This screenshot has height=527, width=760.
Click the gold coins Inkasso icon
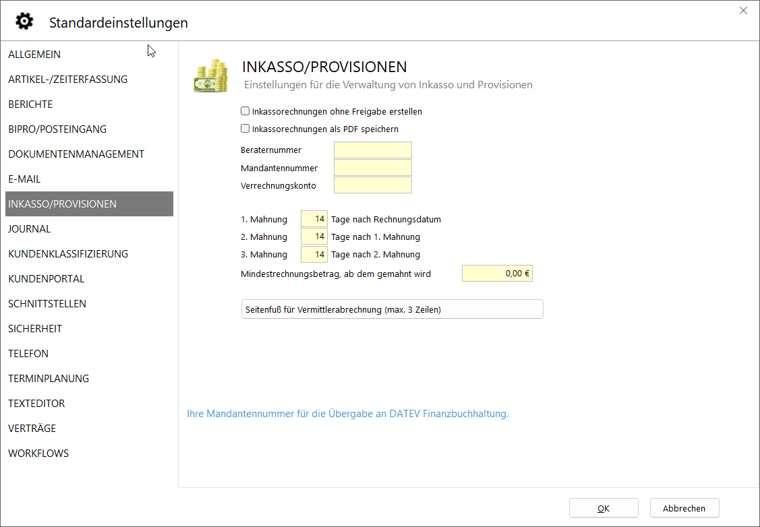210,75
